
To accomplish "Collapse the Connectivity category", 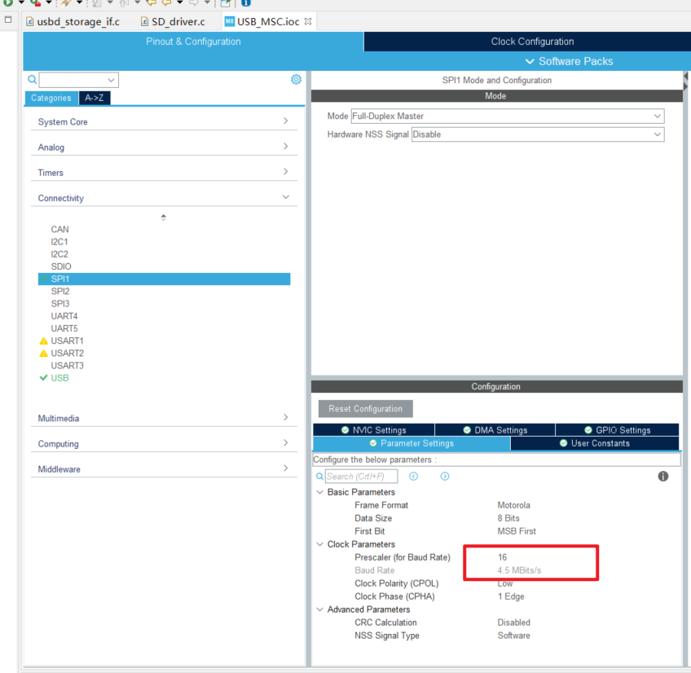I will tap(164, 198).
